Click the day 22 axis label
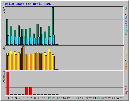This screenshot has height=101, width=129. coord(87,98)
